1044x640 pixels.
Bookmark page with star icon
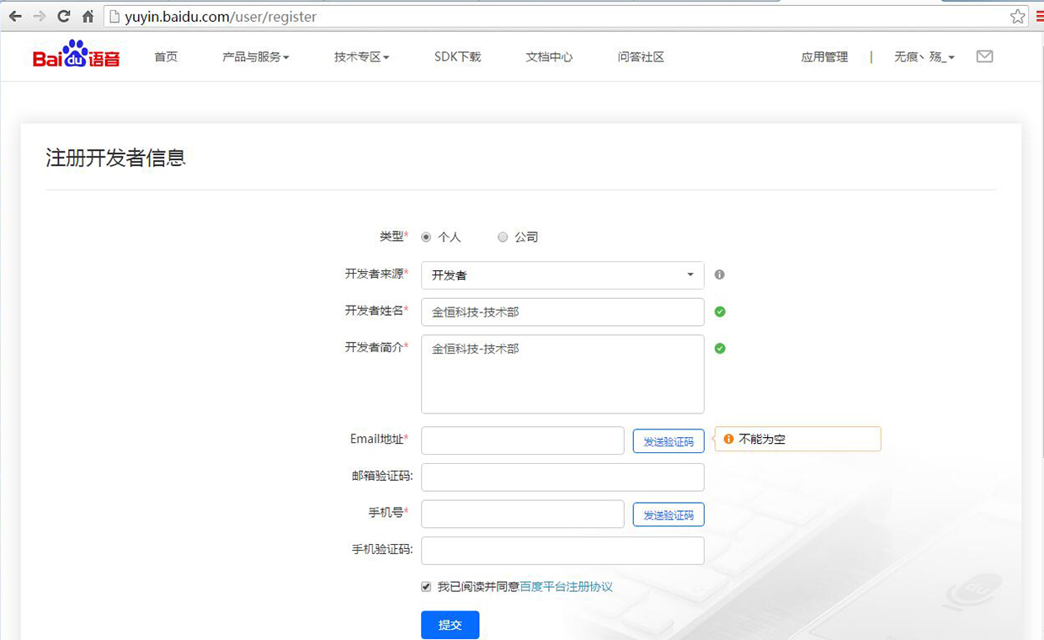coord(1017,16)
